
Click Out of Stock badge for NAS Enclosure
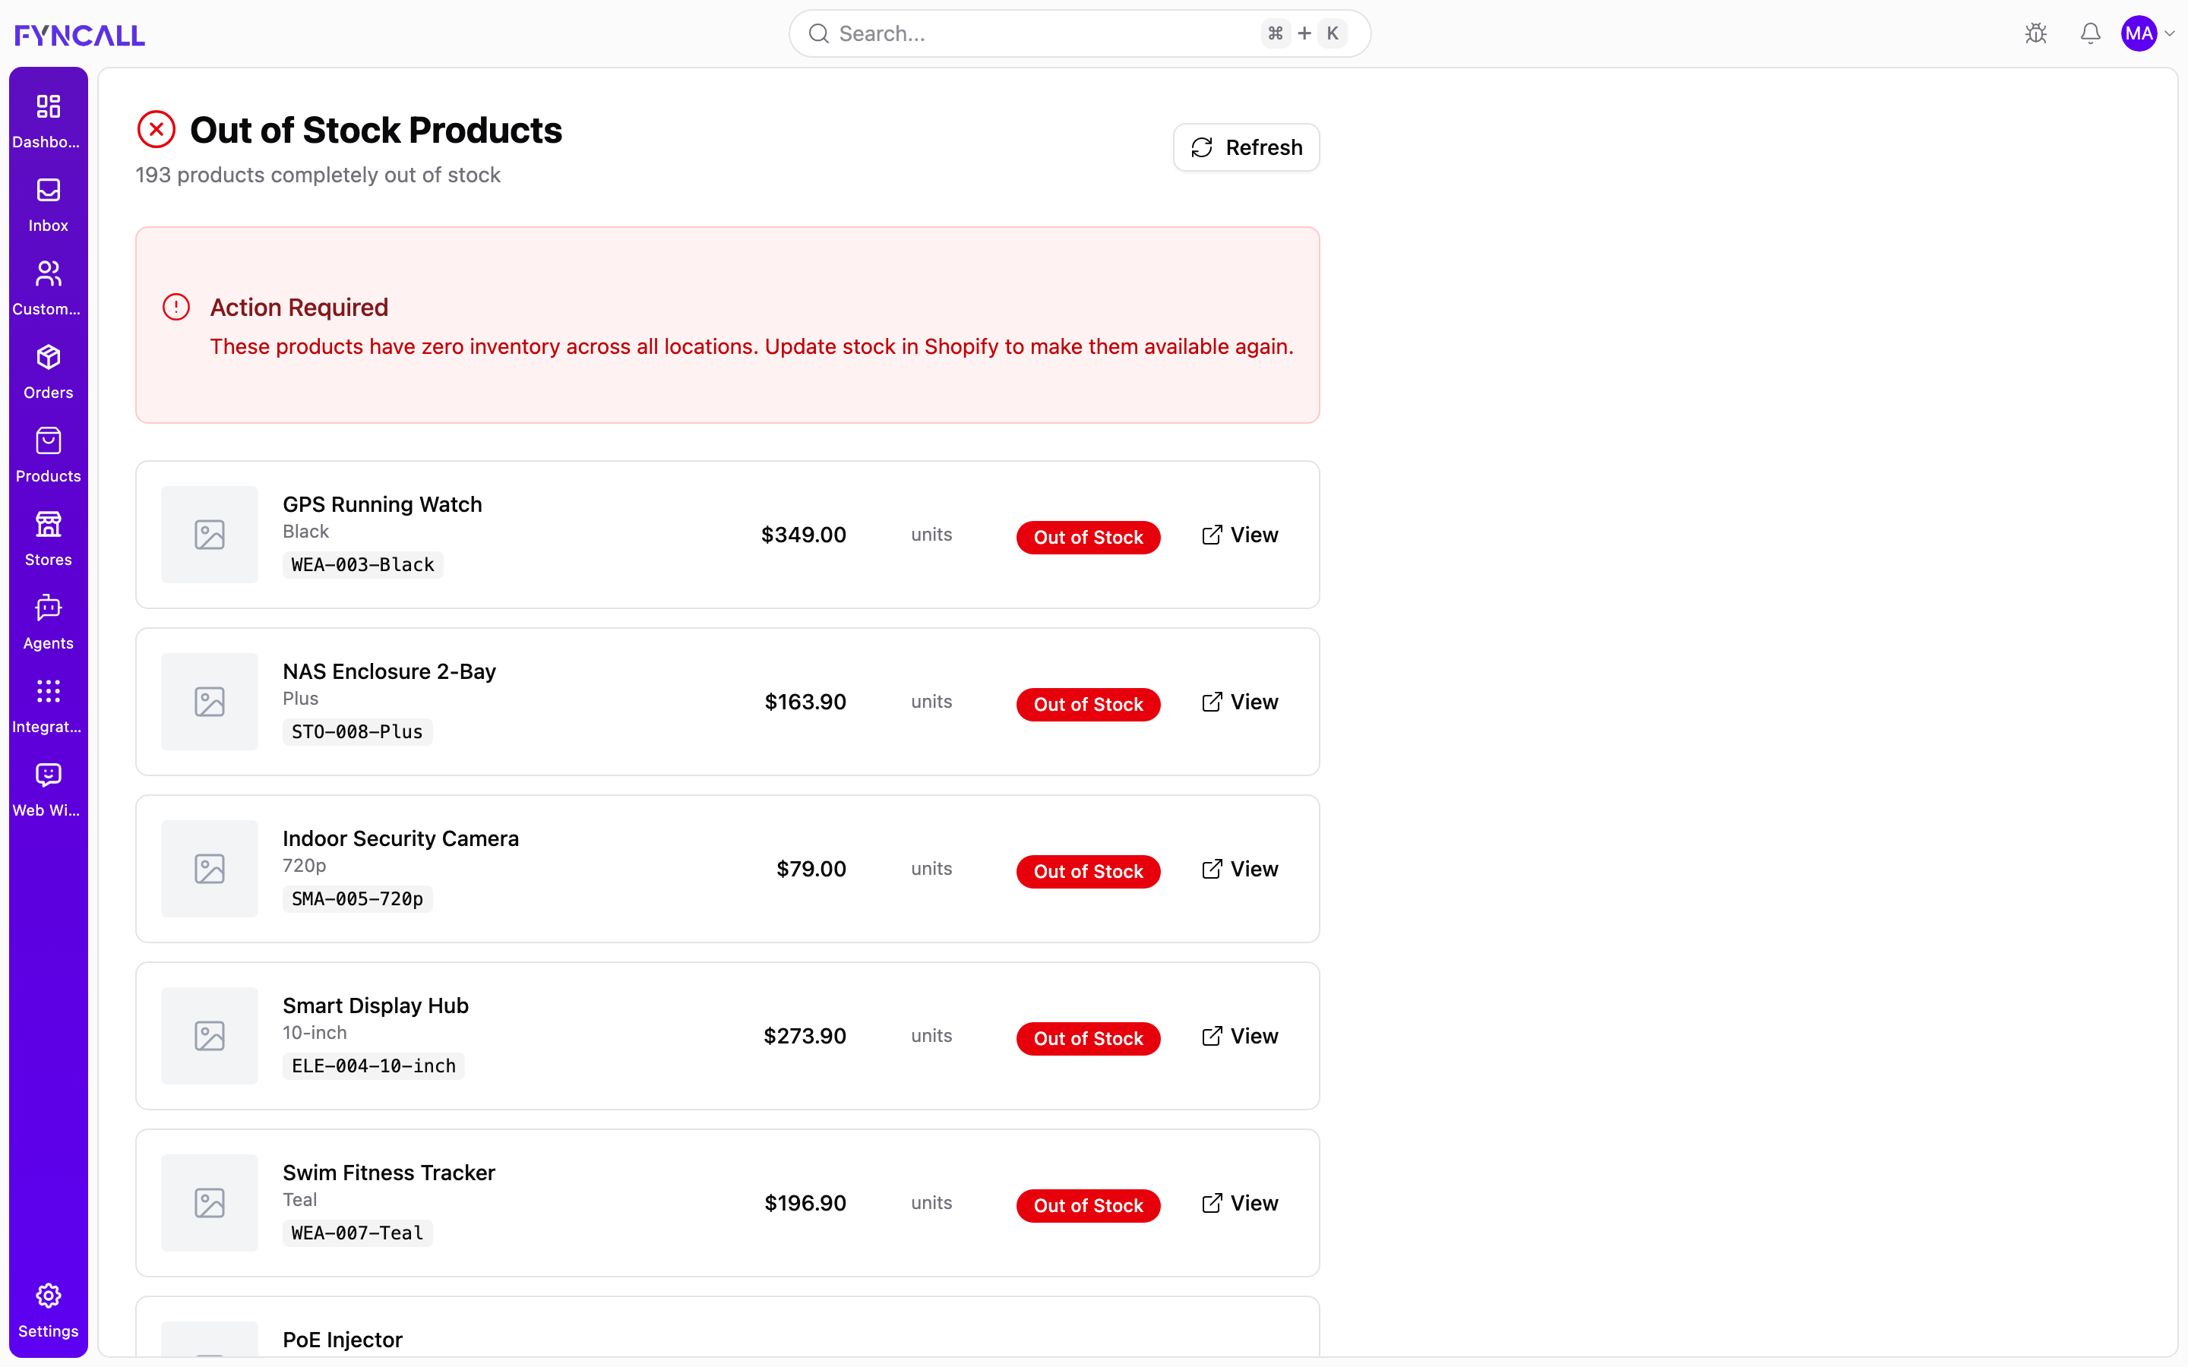pyautogui.click(x=1088, y=706)
